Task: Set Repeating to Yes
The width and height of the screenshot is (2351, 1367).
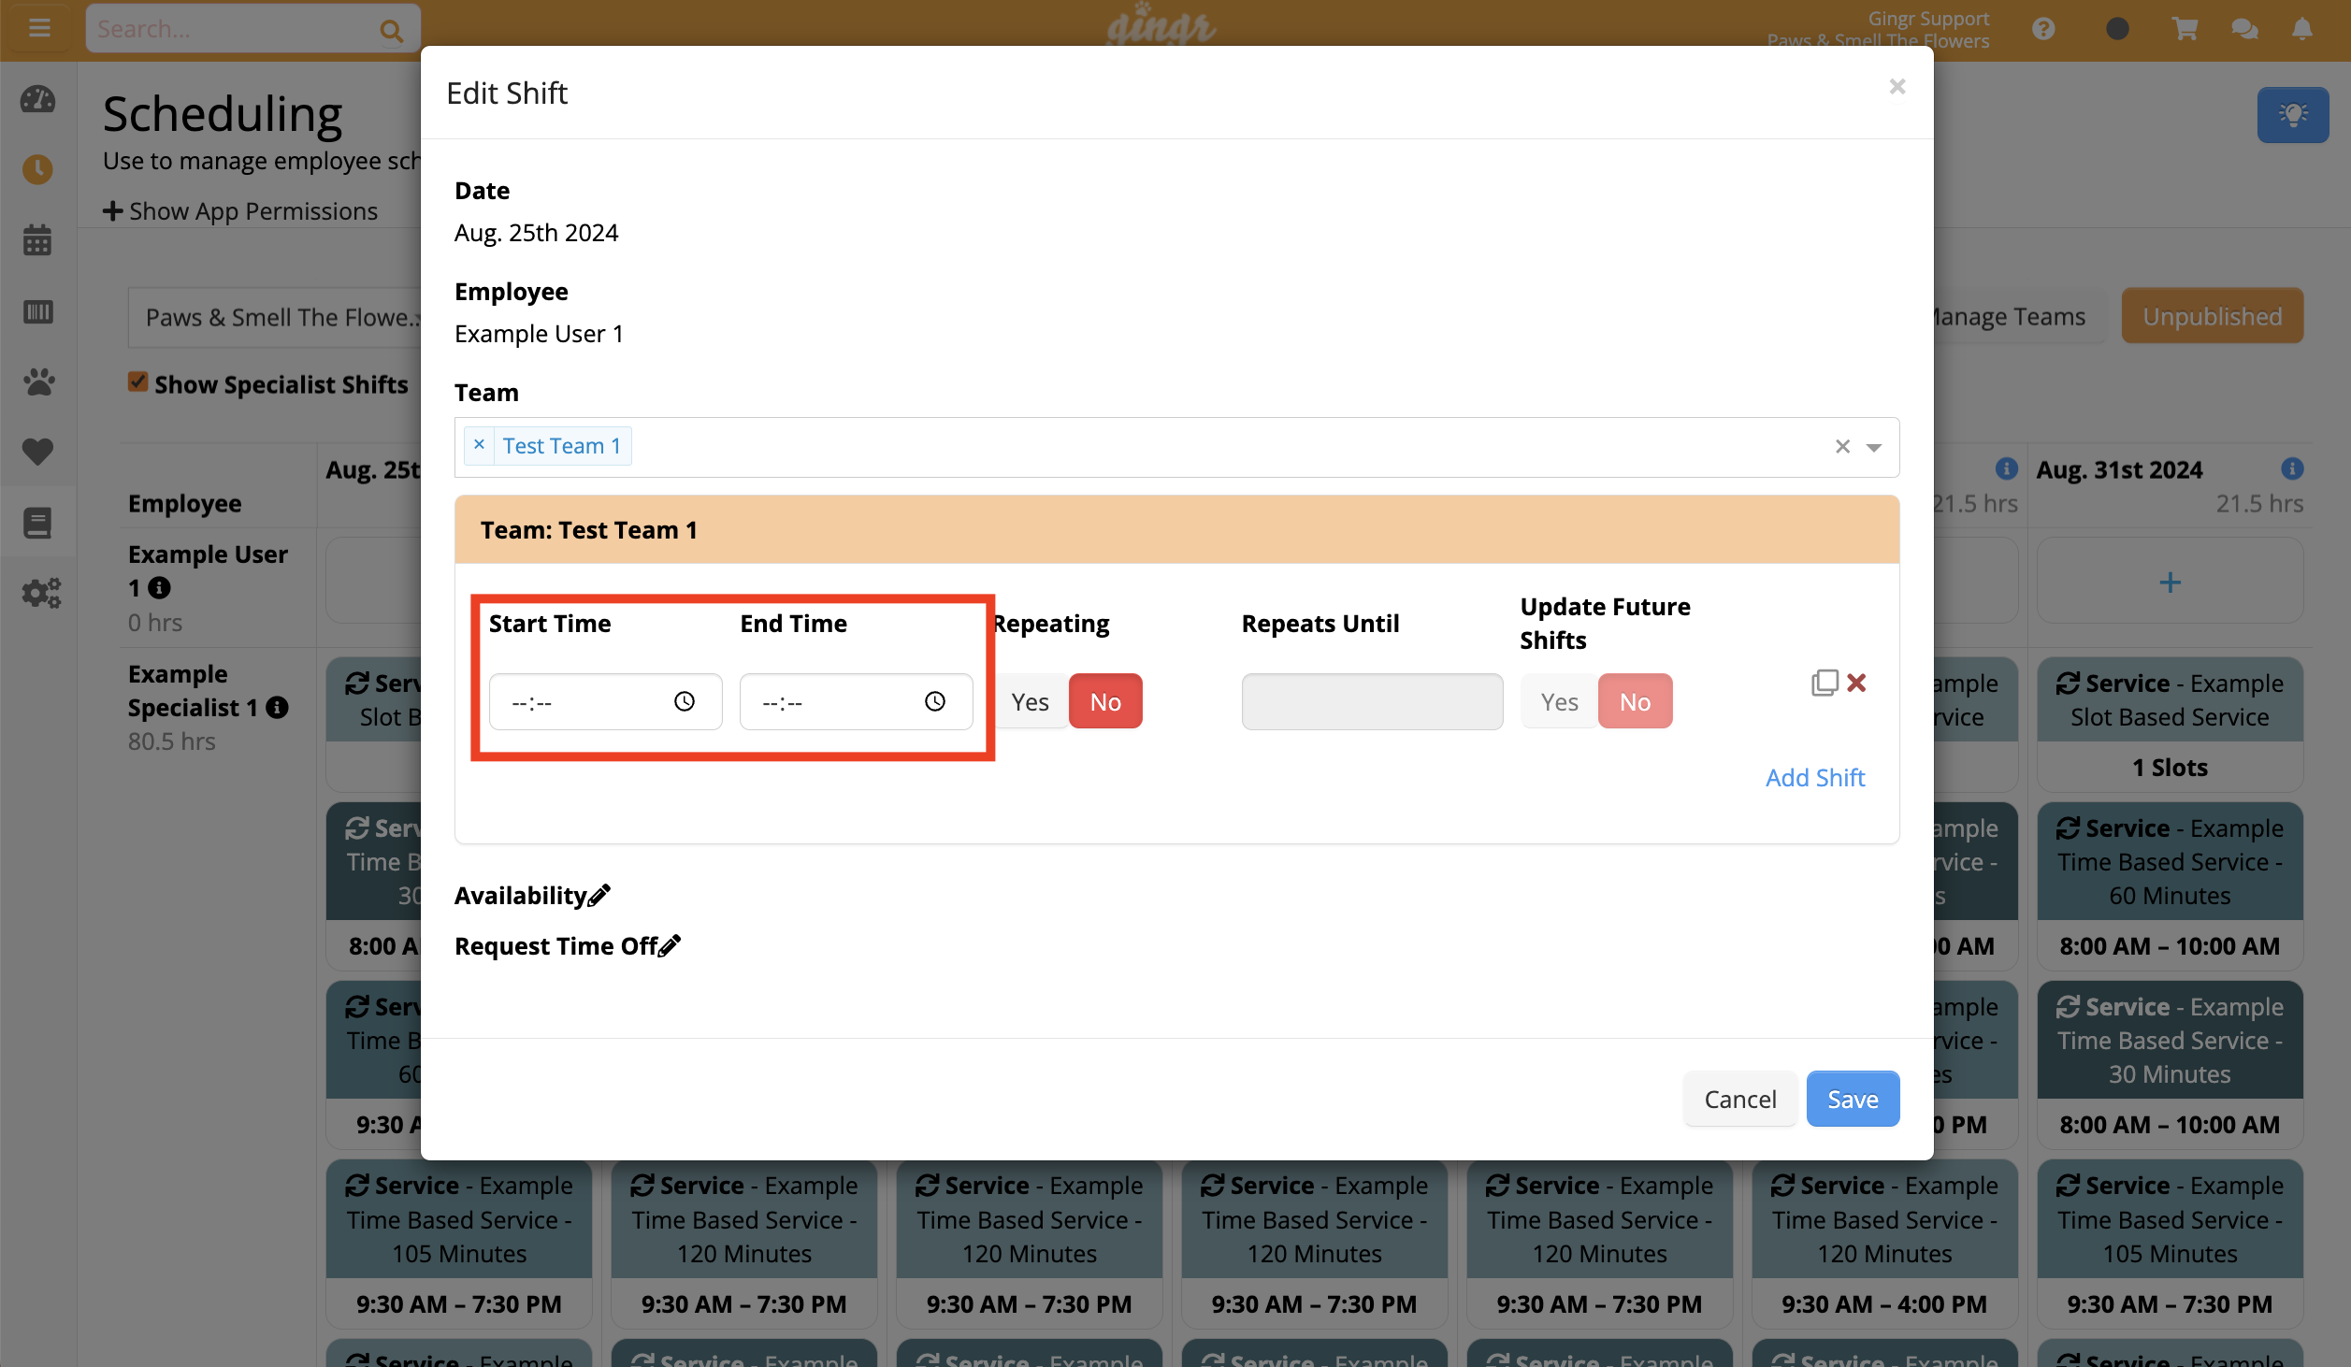Action: [x=1030, y=701]
